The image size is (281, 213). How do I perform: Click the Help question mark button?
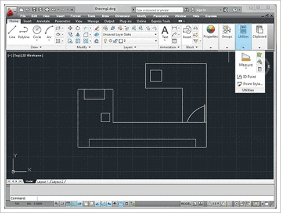coord(235,10)
